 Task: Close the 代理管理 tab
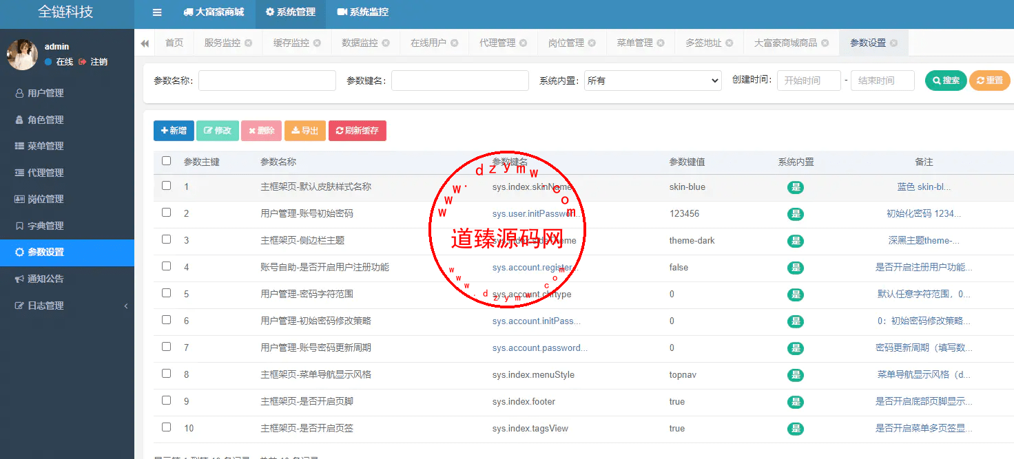pyautogui.click(x=524, y=43)
